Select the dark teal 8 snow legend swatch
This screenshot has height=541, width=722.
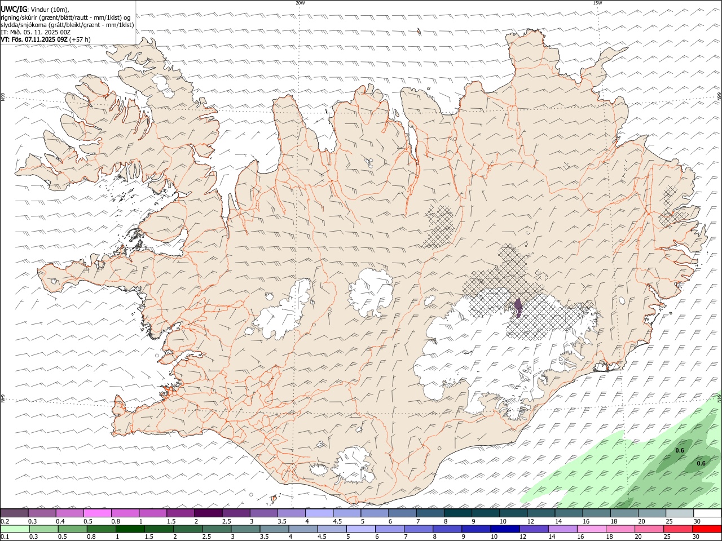[x=458, y=513]
